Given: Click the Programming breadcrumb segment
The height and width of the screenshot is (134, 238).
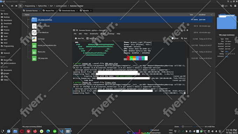Looking at the screenshot, I should pos(30,6).
